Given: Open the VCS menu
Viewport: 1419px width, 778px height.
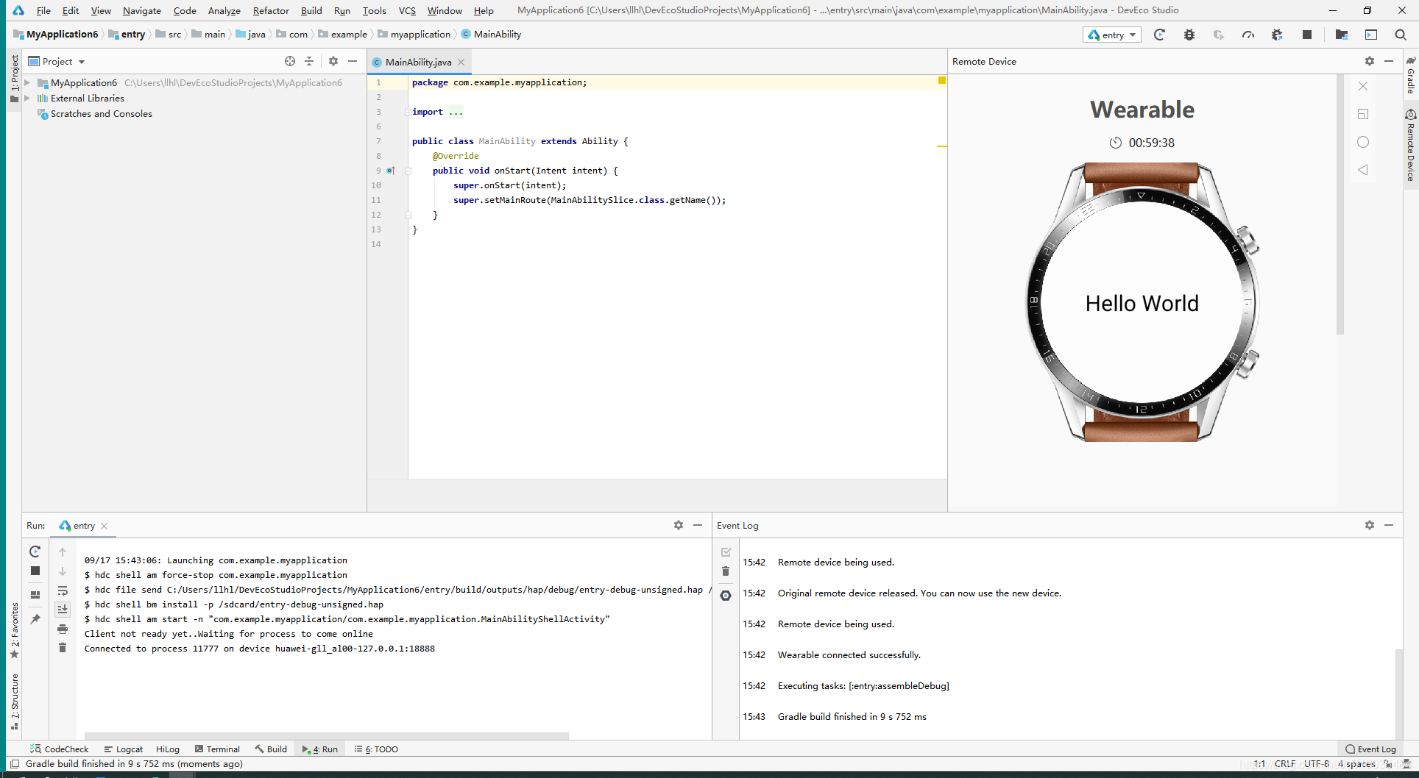Looking at the screenshot, I should (407, 10).
